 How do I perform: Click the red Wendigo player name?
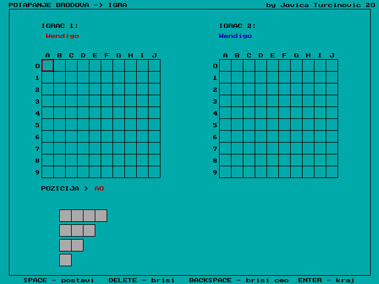62,36
